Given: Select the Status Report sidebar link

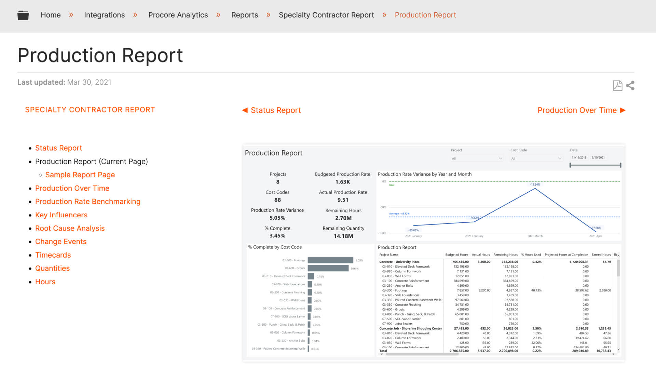Looking at the screenshot, I should 58,148.
